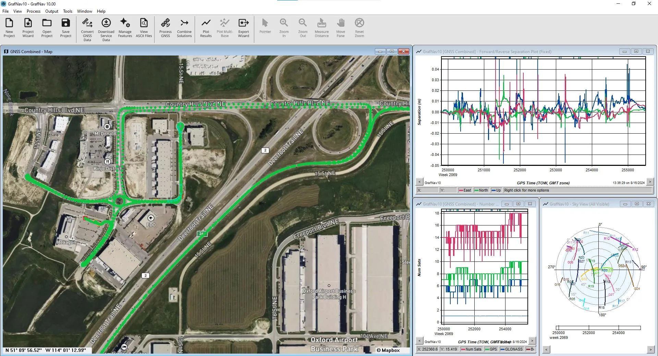The height and width of the screenshot is (356, 658).
Task: Click the Sky View time slider
Action: click(598, 328)
